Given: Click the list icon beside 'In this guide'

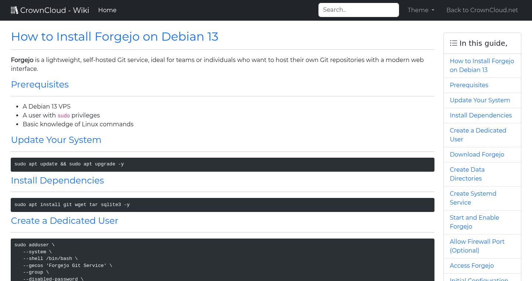Looking at the screenshot, I should pyautogui.click(x=453, y=43).
